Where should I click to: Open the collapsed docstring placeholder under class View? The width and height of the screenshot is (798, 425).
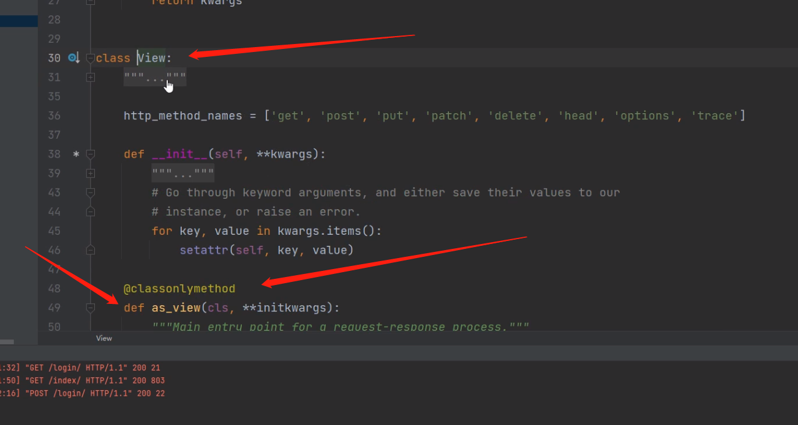coord(155,78)
